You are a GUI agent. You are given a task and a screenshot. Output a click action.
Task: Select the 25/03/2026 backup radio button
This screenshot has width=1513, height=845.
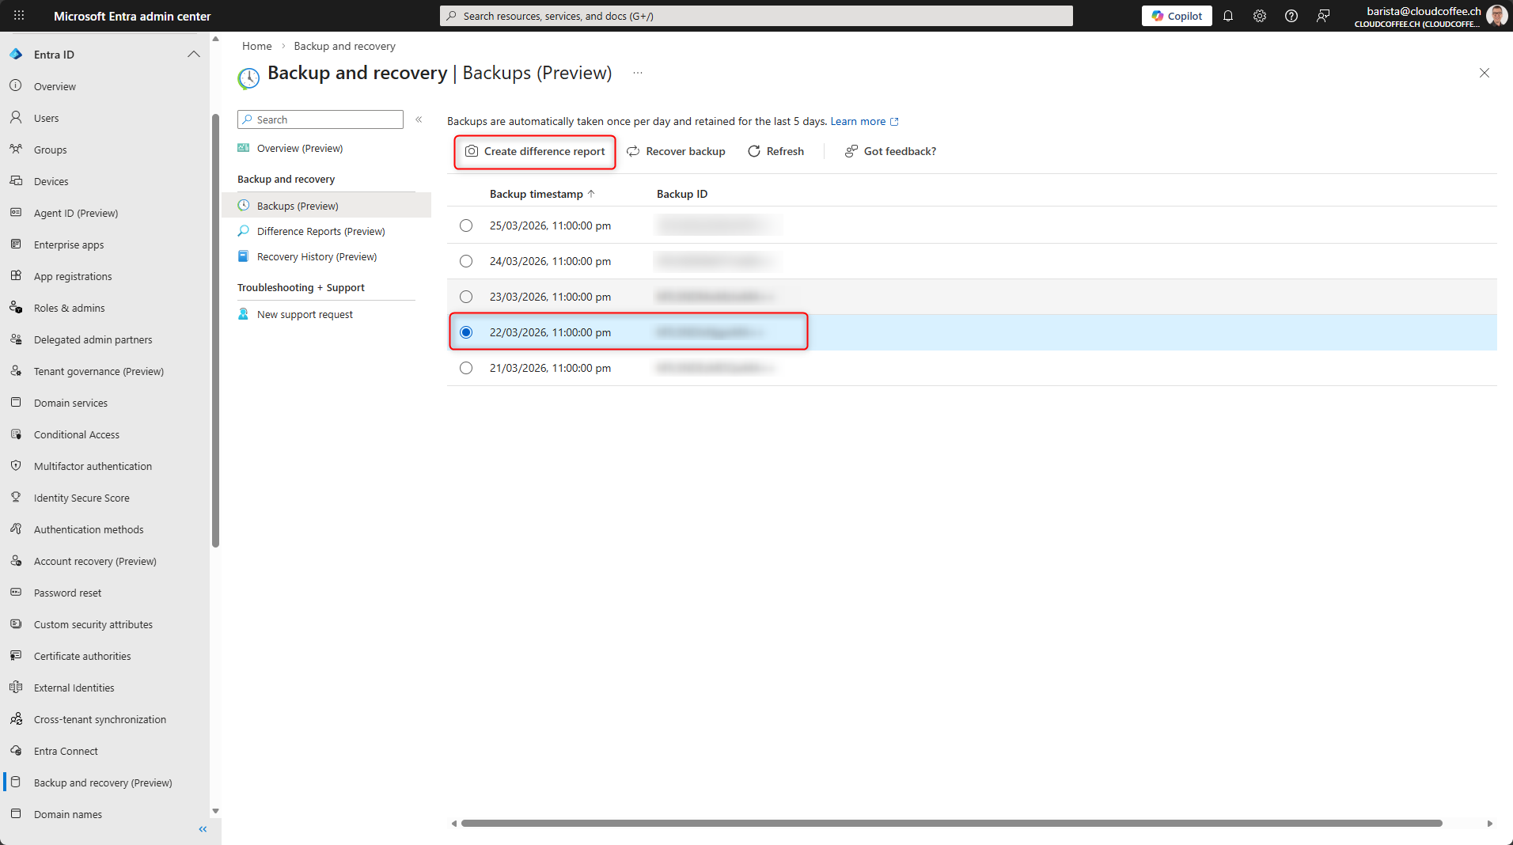pos(466,225)
